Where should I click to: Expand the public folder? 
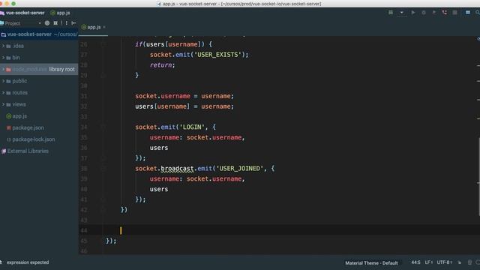[x=3, y=81]
